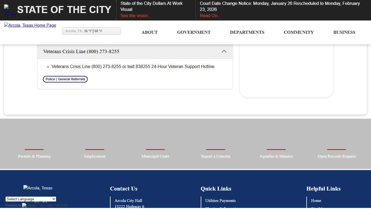This screenshot has width=371, height=209.
Task: Open the Select Language dropdown
Action: pyautogui.click(x=30, y=199)
